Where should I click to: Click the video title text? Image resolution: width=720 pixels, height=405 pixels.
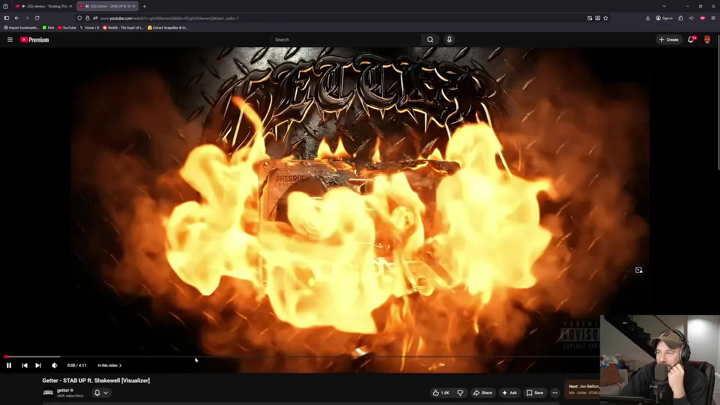pos(96,381)
